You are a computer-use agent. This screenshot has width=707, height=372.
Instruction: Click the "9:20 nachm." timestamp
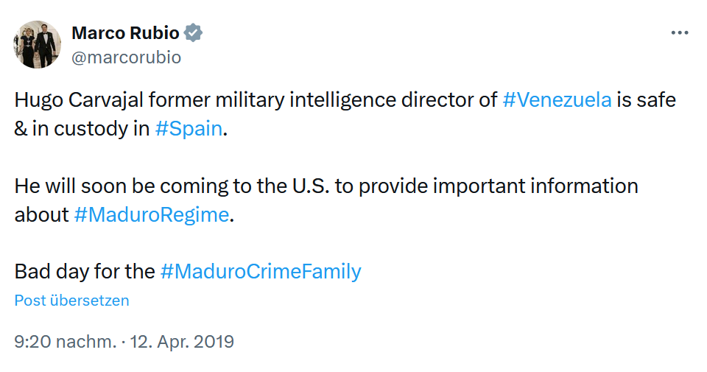coord(66,342)
